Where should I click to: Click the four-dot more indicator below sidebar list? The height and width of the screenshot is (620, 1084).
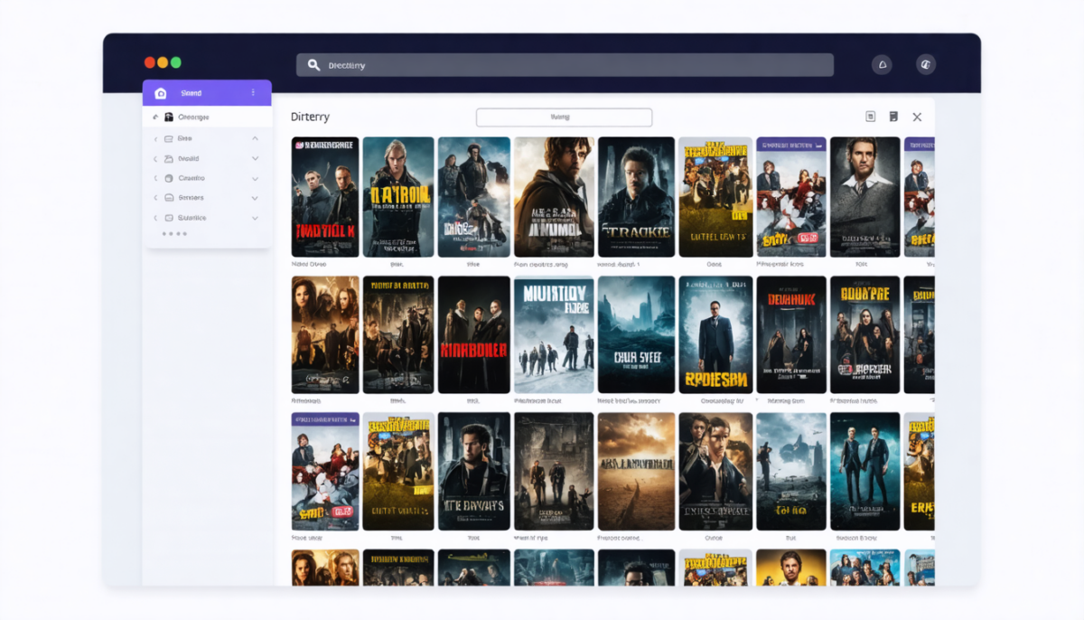pyautogui.click(x=174, y=234)
